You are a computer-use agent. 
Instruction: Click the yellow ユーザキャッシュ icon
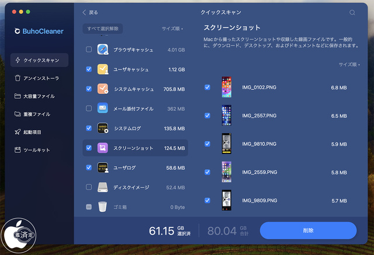[103, 69]
